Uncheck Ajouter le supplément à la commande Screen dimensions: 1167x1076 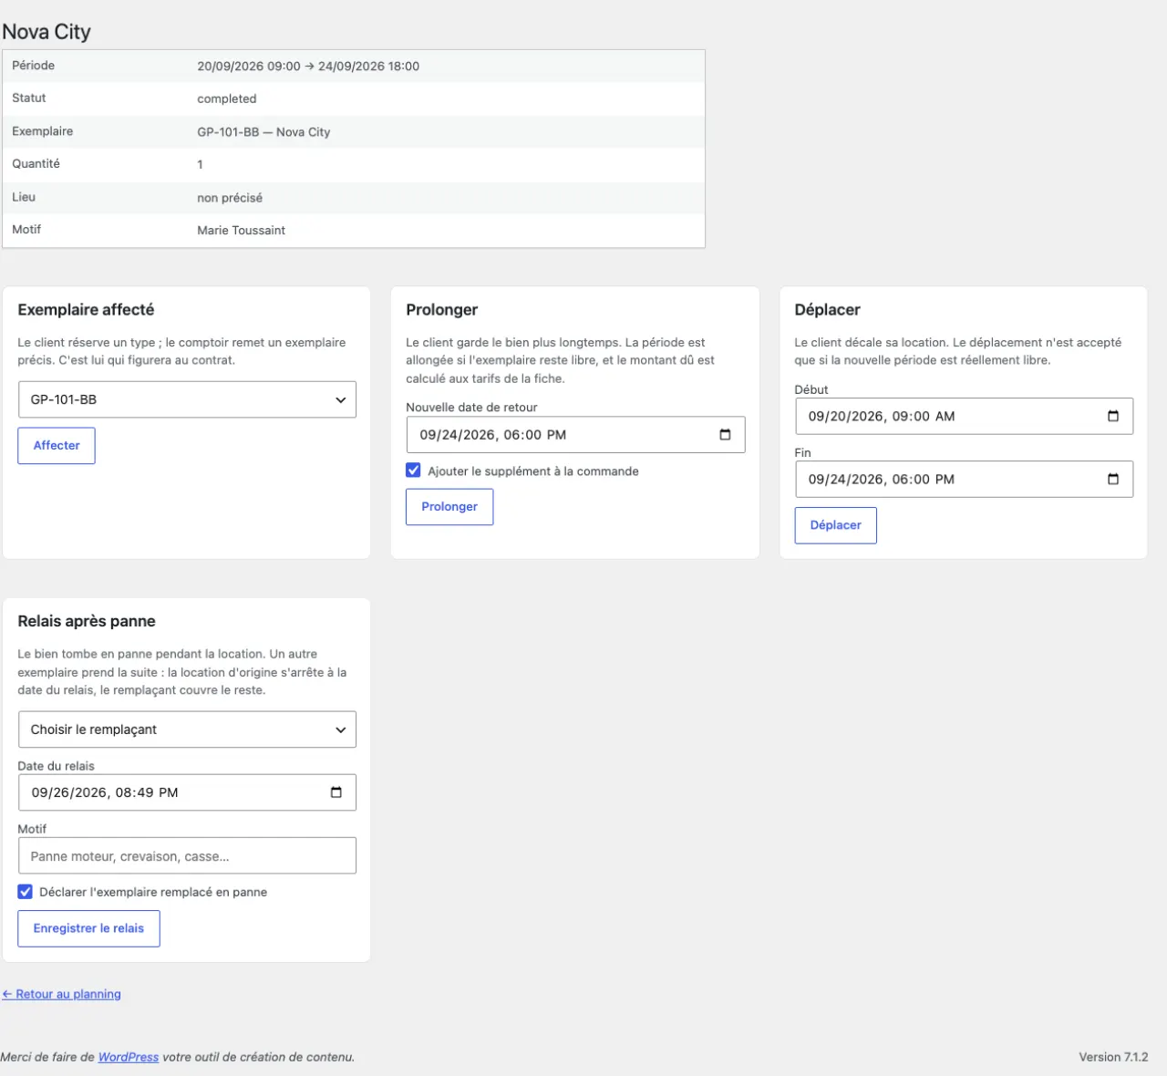[414, 471]
